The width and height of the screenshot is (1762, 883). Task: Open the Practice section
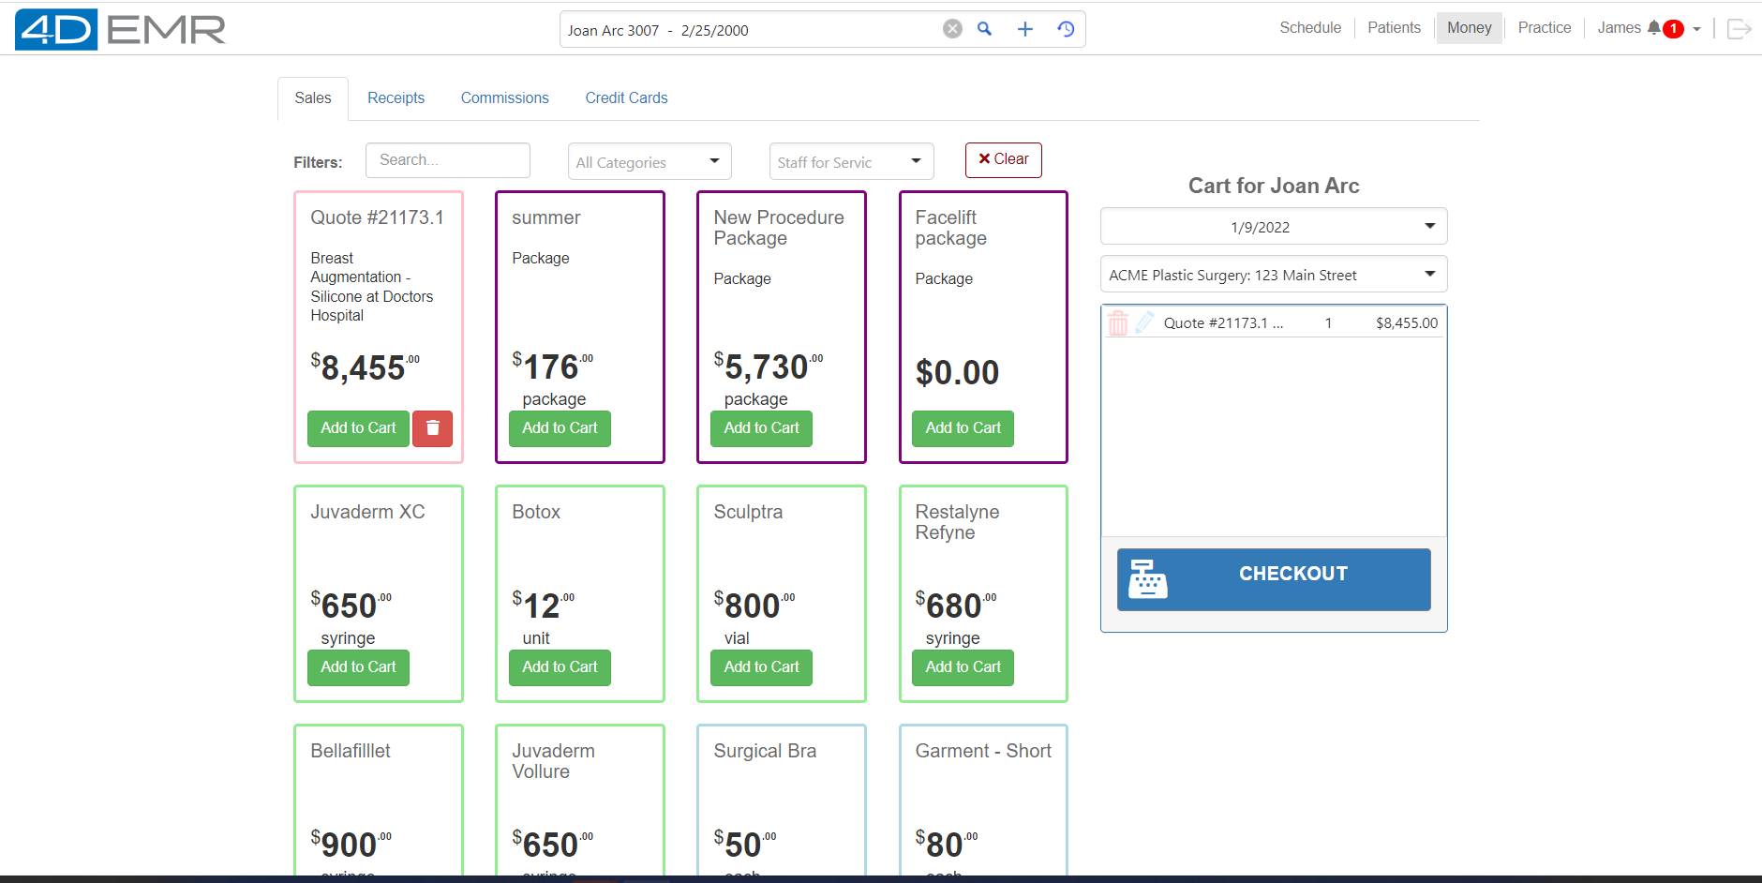point(1545,28)
